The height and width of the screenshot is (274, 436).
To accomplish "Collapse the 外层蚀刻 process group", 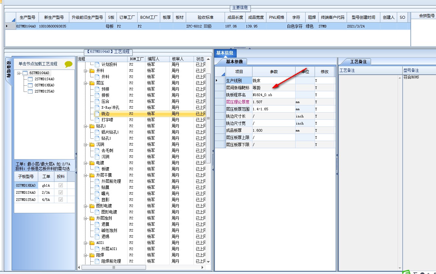I will [x=86, y=218].
